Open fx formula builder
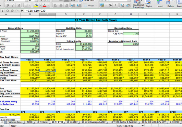Screen dimensions: 182x127 [22, 11]
